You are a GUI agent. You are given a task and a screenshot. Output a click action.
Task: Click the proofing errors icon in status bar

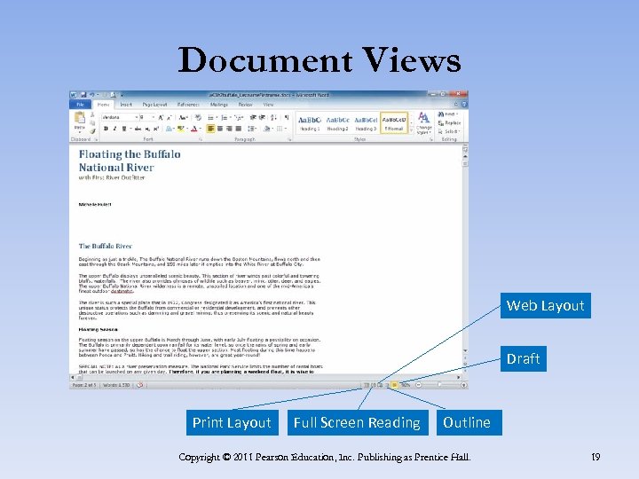[x=140, y=385]
